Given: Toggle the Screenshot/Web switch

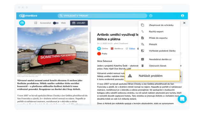Looking at the screenshot, I should pyautogui.click(x=56, y=23).
